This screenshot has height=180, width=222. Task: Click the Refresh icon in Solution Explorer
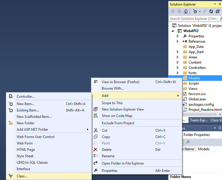[211, 11]
